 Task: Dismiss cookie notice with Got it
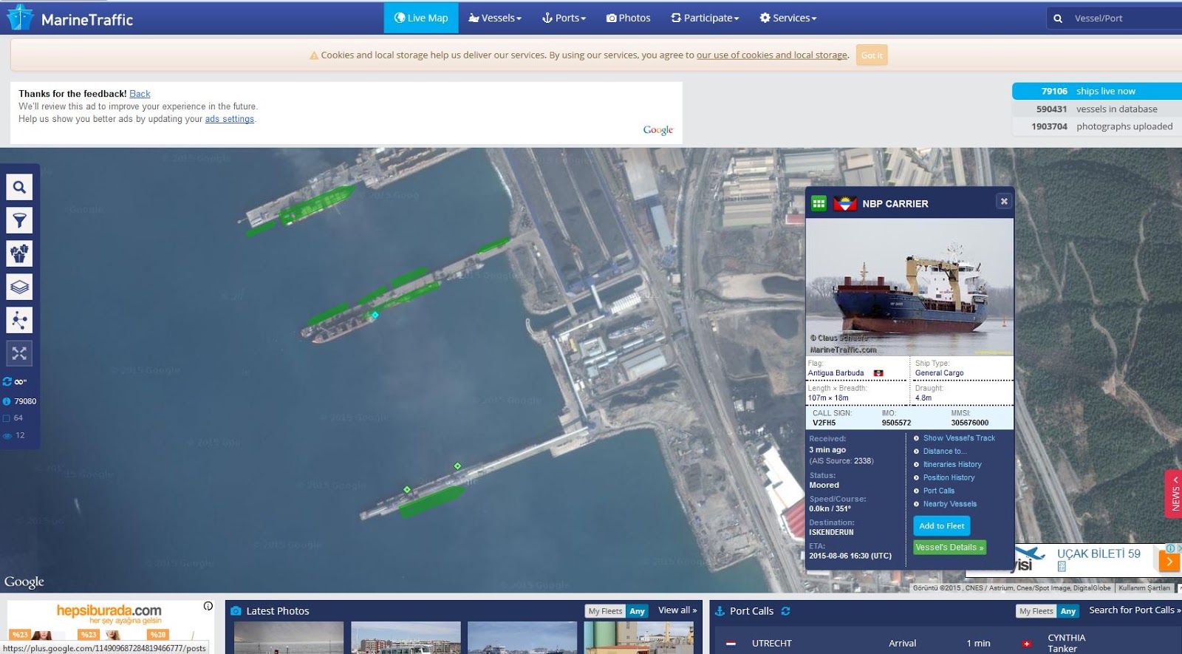pos(872,55)
